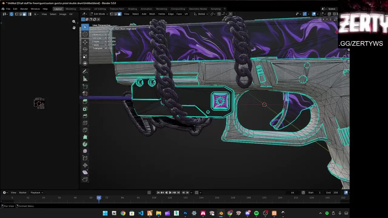Toggle viewport overlays display
This screenshot has width=388, height=218.
[x=314, y=14]
